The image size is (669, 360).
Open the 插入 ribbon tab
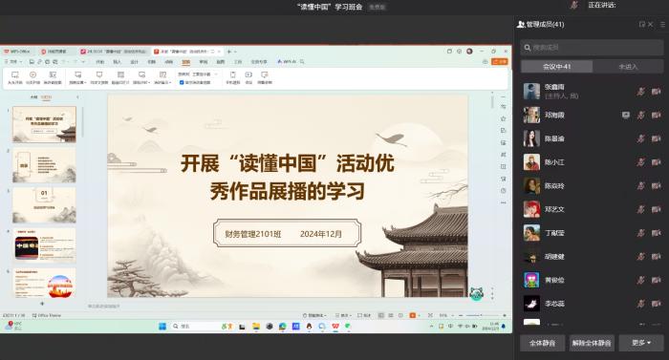point(117,62)
